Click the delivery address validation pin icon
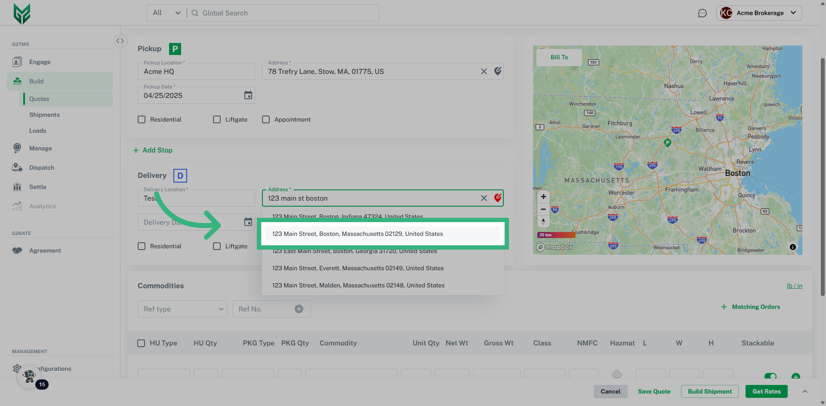Screen dimensions: 826x406 [498, 198]
